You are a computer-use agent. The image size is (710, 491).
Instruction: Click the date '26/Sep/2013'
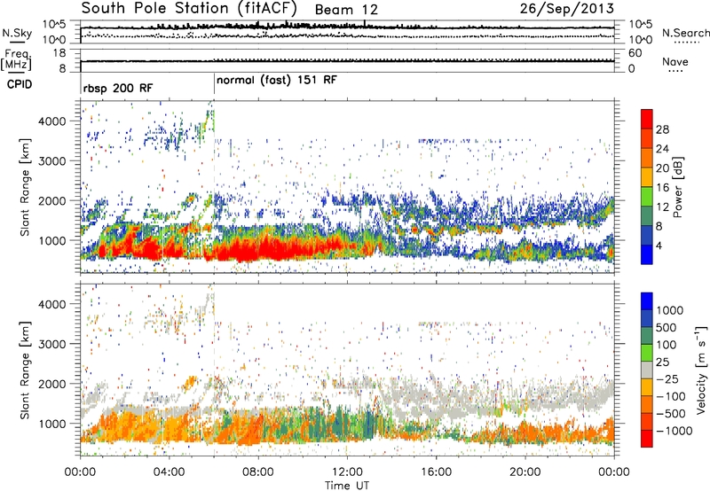click(566, 8)
